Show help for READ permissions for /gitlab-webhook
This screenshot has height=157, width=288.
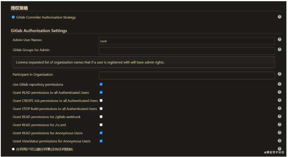point(280,116)
